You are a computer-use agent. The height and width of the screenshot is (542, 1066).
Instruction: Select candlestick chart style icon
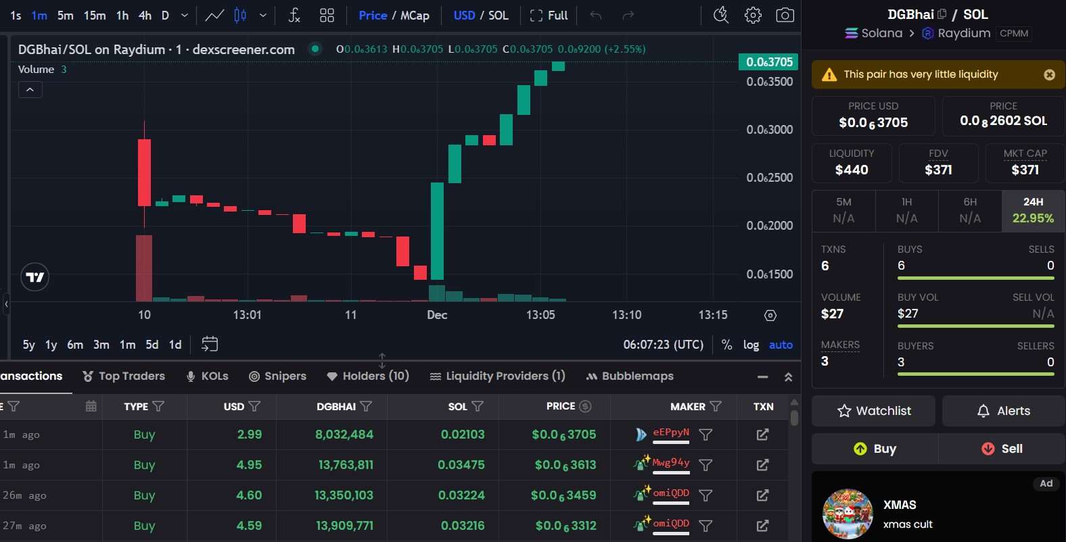[240, 15]
